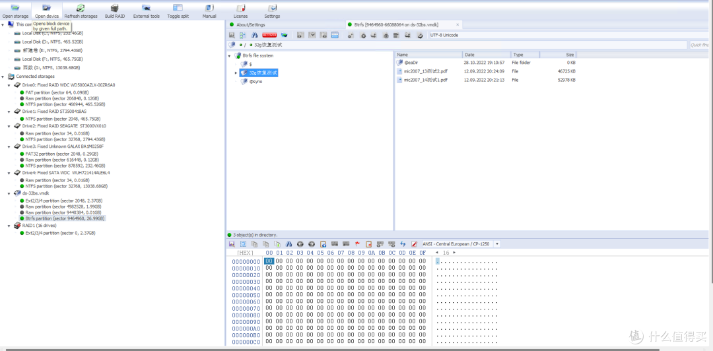Click the blue swap arrows icon in hex toolbar
713x351 pixels.
(x=403, y=244)
